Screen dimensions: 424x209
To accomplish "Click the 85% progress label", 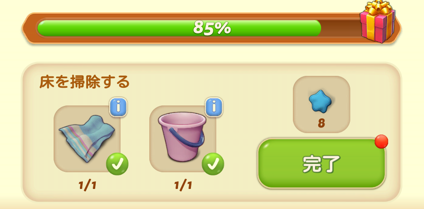I will pyautogui.click(x=212, y=28).
